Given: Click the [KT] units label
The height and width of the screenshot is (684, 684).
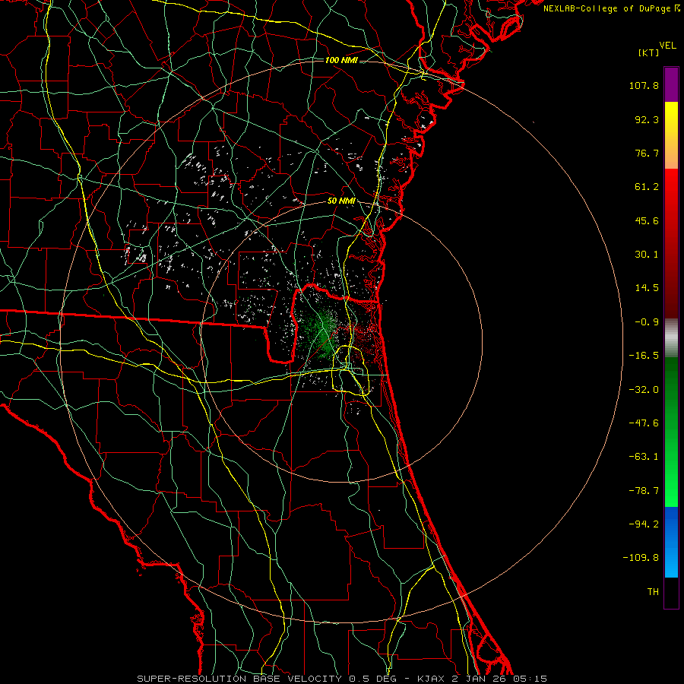Looking at the screenshot, I should [649, 52].
